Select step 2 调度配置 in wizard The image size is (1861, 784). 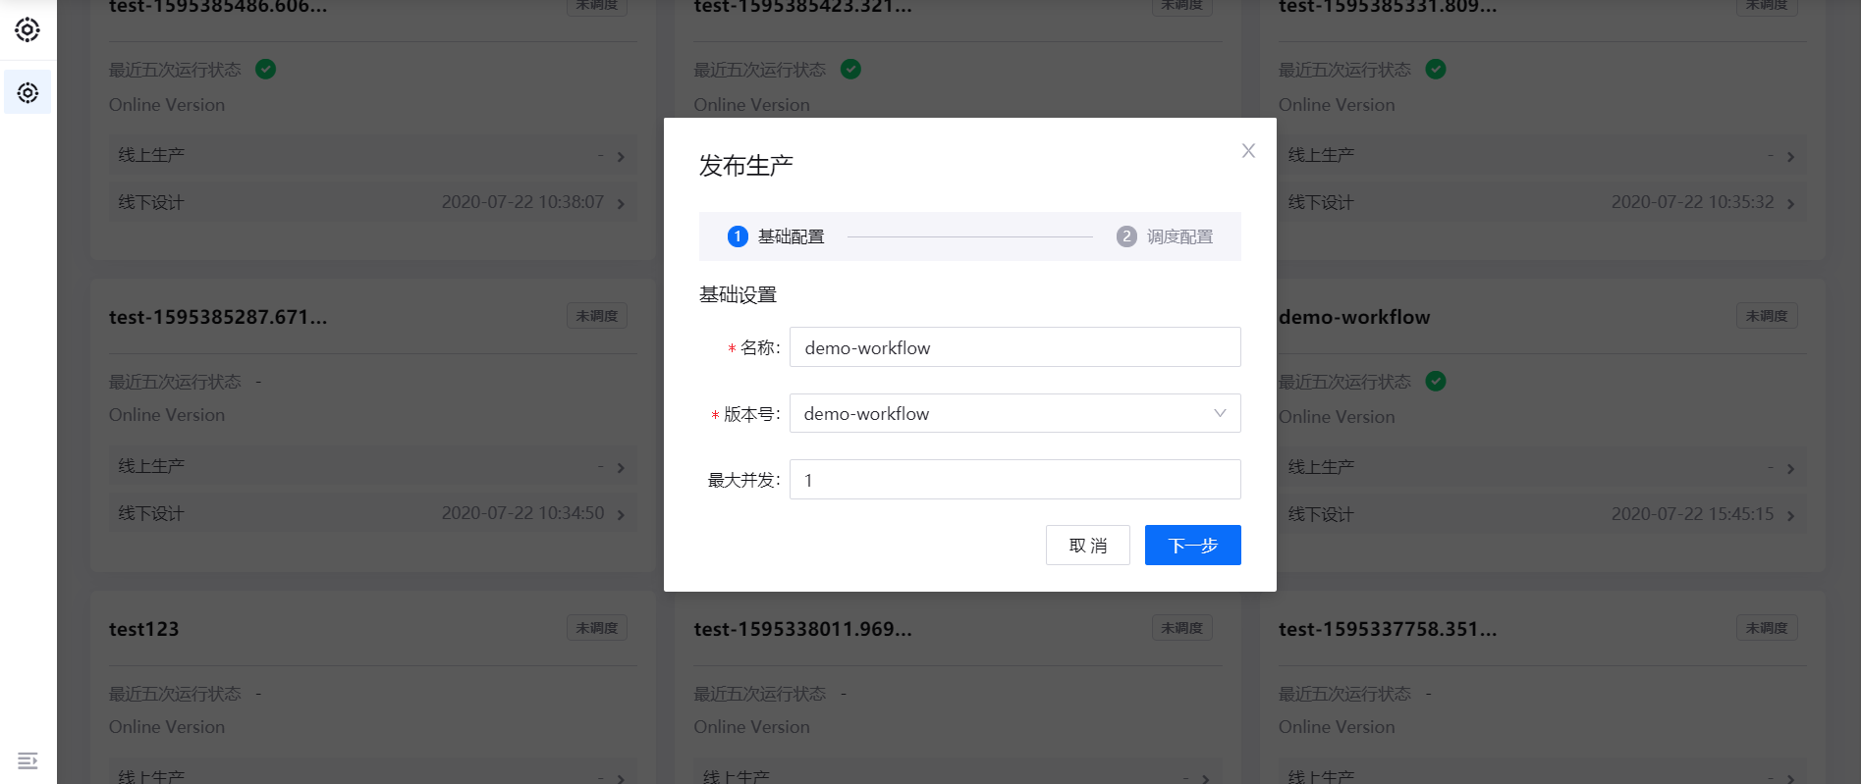point(1165,236)
